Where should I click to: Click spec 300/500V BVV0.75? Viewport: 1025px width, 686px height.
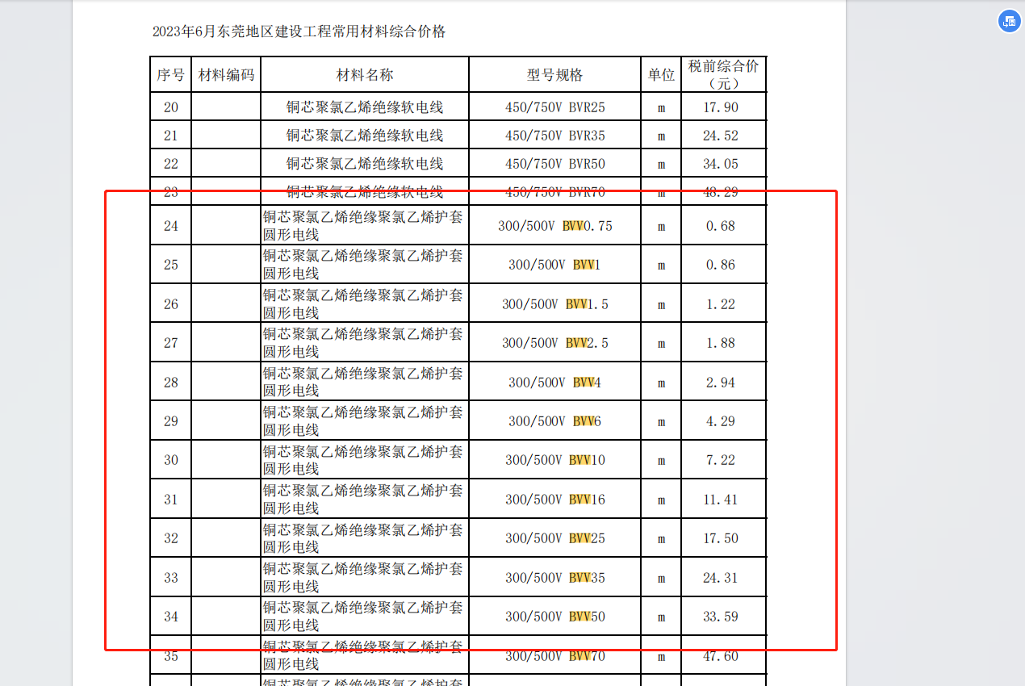[554, 226]
